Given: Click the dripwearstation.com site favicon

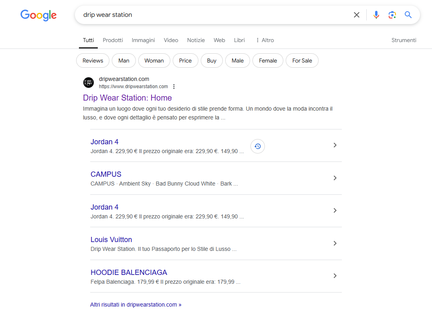Looking at the screenshot, I should coord(89,83).
